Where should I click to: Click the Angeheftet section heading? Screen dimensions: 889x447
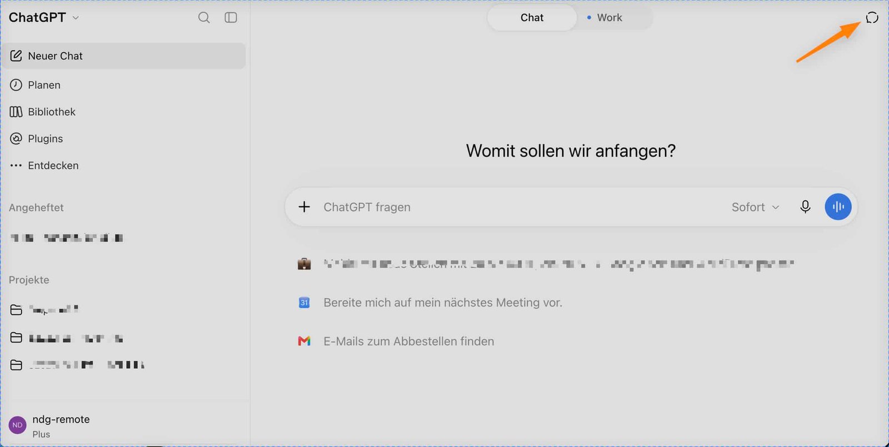coord(36,208)
